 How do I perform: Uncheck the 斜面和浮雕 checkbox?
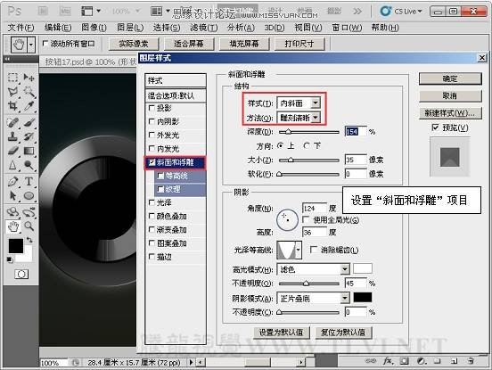point(152,162)
